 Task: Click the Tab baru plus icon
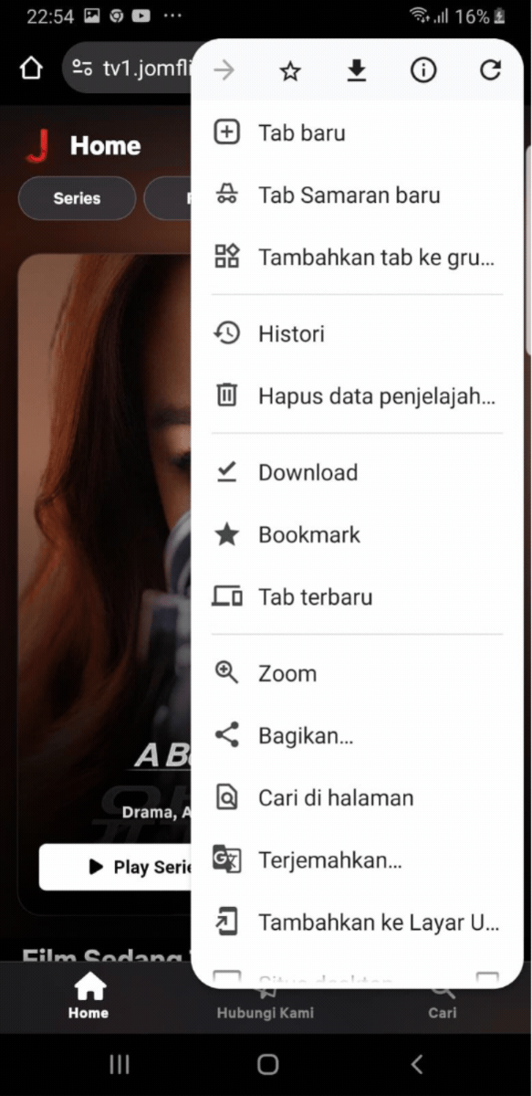[226, 132]
